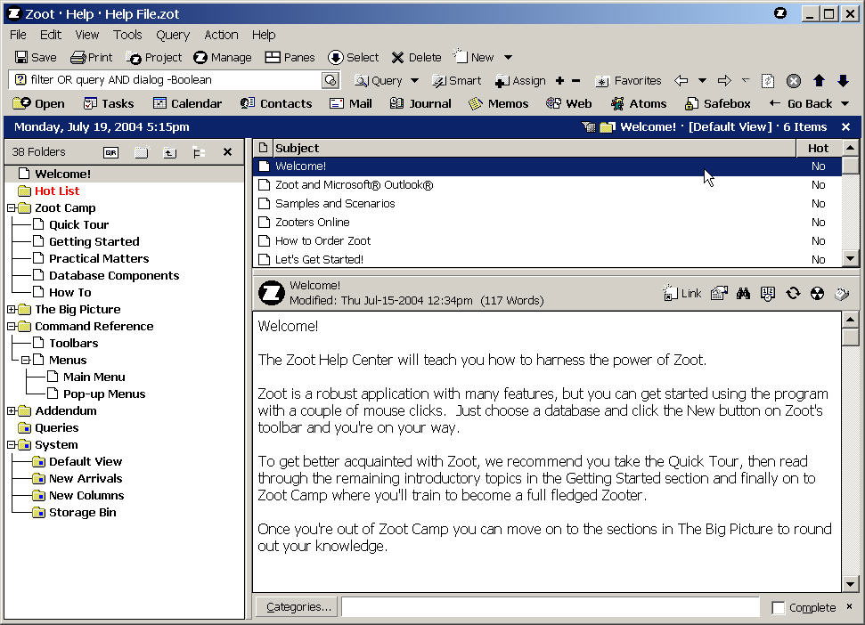Click the Delete toolbar button
The width and height of the screenshot is (865, 625).
tap(417, 57)
